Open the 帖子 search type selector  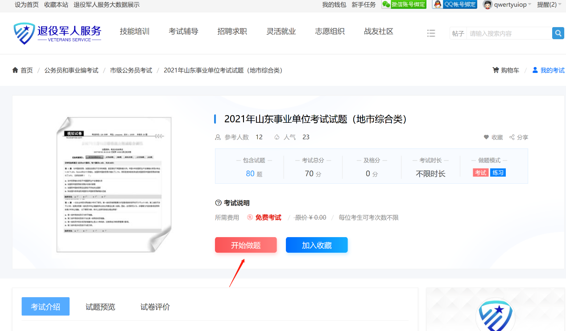pos(458,33)
